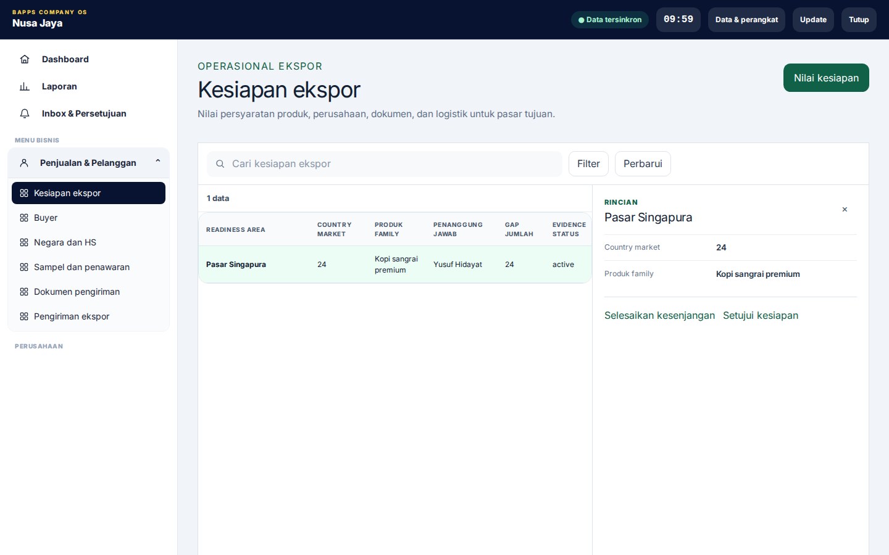Open Sampel dan penawaran page
The image size is (889, 555).
[x=88, y=267]
